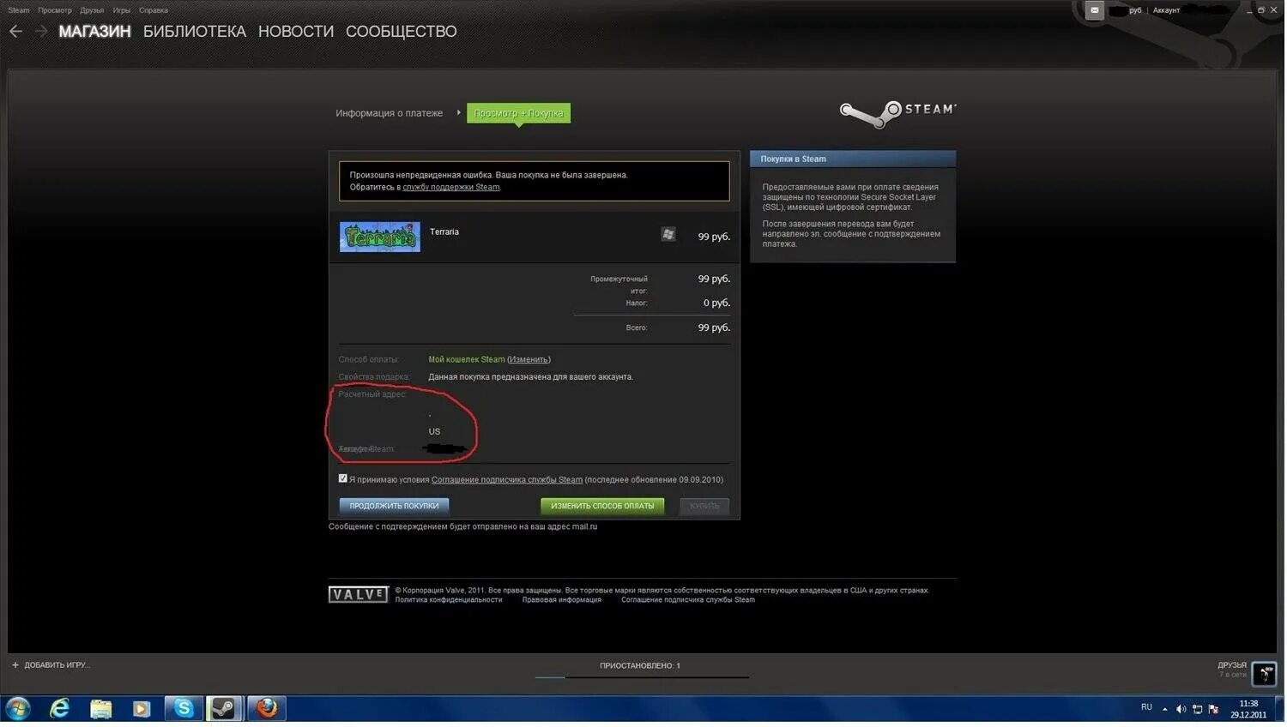Click the RU language indicator
The image size is (1287, 727).
(1146, 707)
